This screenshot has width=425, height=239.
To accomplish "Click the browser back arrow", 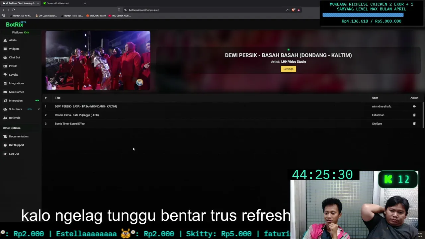I will pos(3,10).
